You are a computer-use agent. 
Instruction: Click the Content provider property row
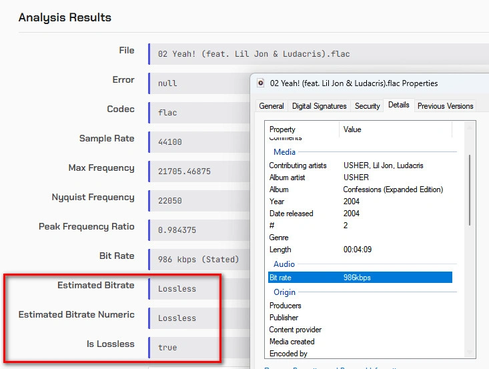click(360, 330)
